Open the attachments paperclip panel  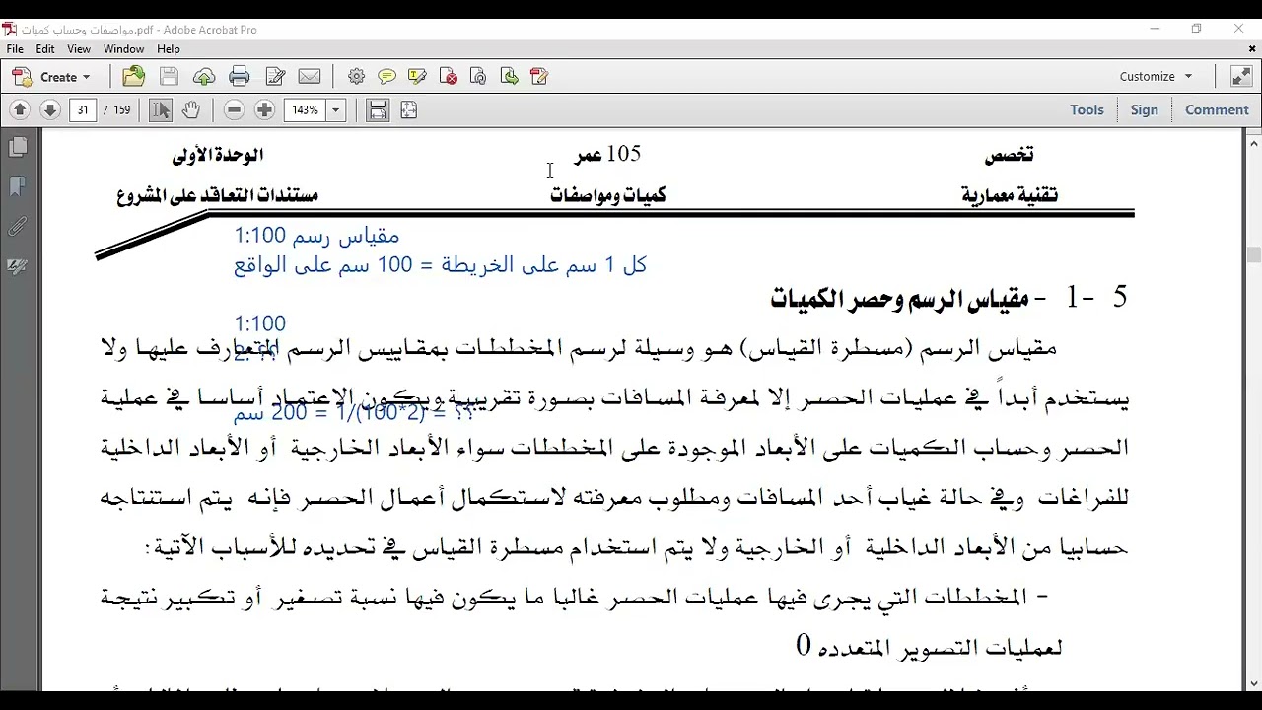click(x=18, y=227)
